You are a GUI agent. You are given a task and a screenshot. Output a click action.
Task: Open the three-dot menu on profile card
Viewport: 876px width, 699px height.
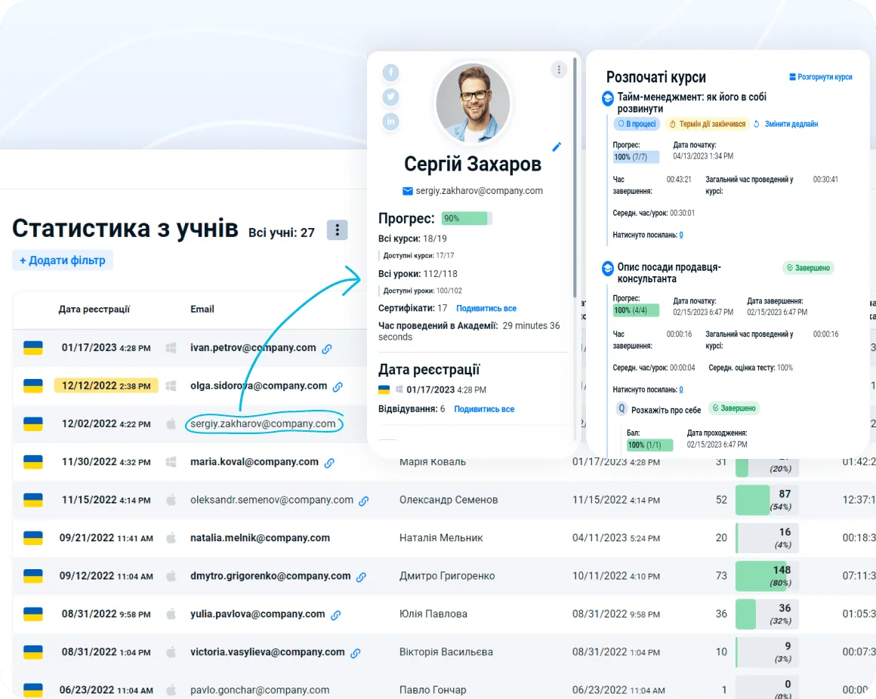click(559, 69)
